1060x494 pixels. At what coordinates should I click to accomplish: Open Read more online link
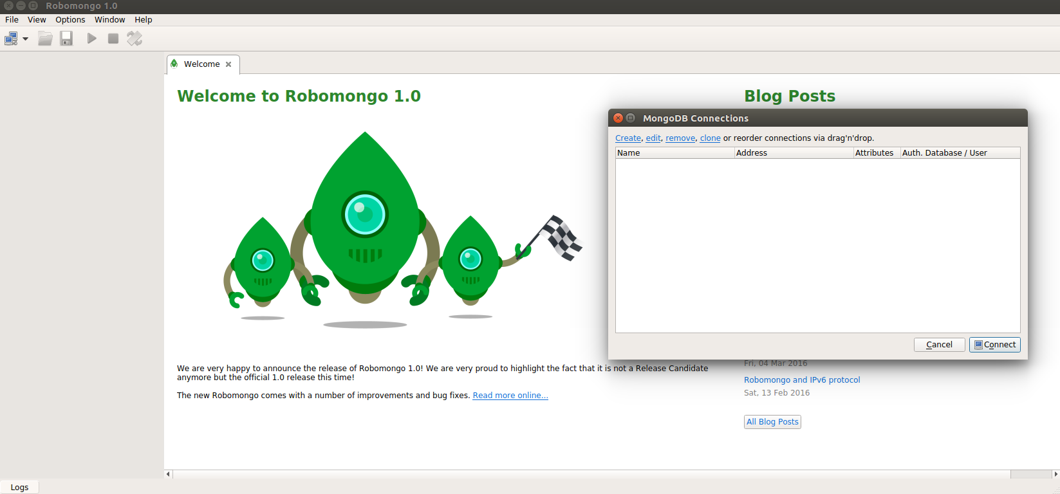coord(510,396)
